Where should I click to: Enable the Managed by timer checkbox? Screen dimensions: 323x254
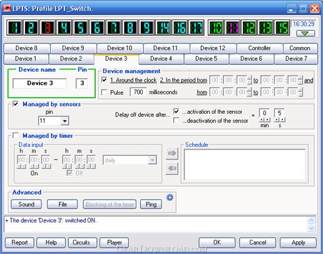(16, 136)
